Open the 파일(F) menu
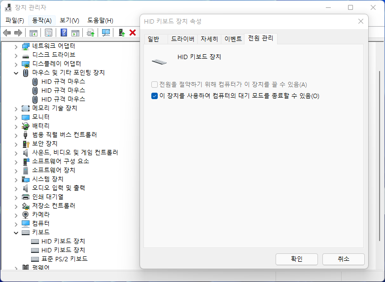This screenshot has height=282, width=385. (15, 20)
